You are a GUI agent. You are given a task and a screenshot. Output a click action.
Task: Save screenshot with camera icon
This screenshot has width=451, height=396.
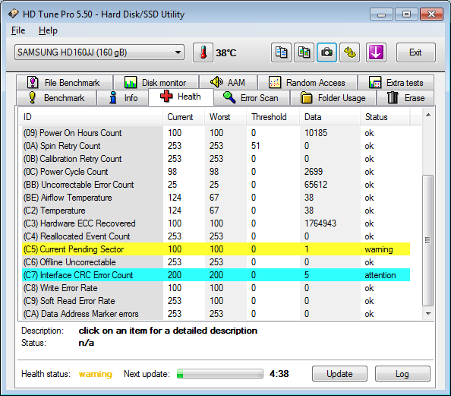pyautogui.click(x=326, y=52)
